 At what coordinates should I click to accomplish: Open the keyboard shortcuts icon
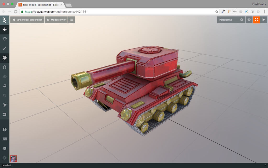pyautogui.click(x=4, y=139)
